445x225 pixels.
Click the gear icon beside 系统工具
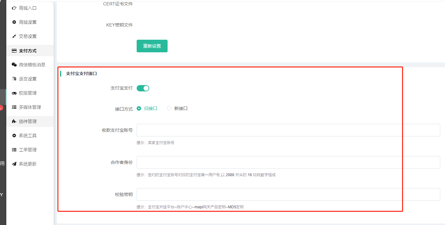14,136
